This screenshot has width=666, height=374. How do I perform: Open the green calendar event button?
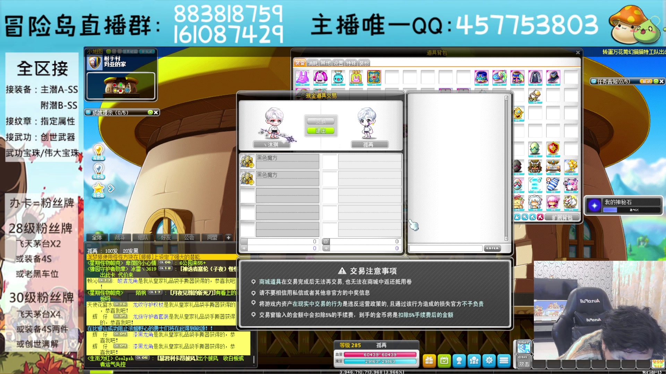pyautogui.click(x=444, y=361)
